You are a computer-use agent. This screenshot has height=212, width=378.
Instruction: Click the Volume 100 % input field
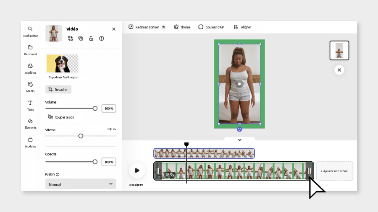click(x=109, y=109)
